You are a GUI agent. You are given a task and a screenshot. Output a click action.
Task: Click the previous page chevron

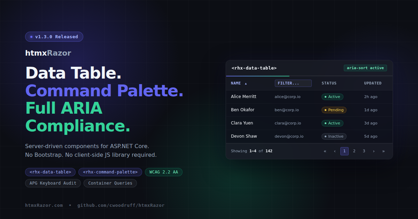(x=335, y=151)
